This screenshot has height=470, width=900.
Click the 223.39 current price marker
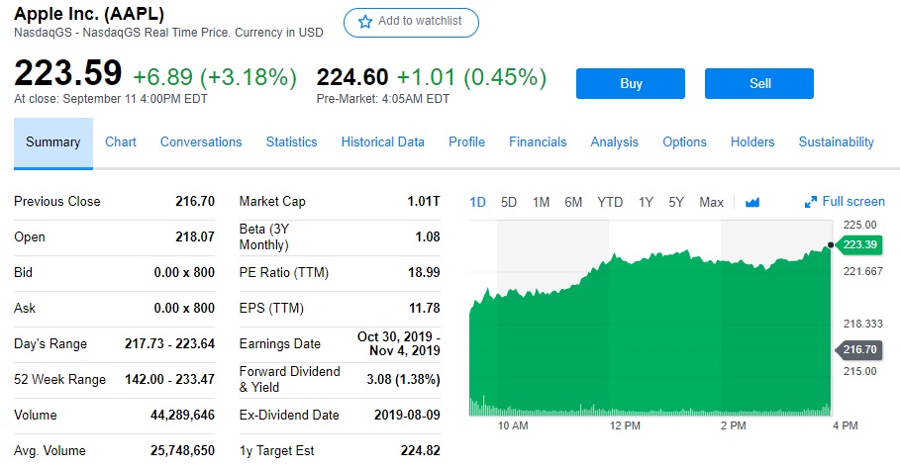coord(859,244)
